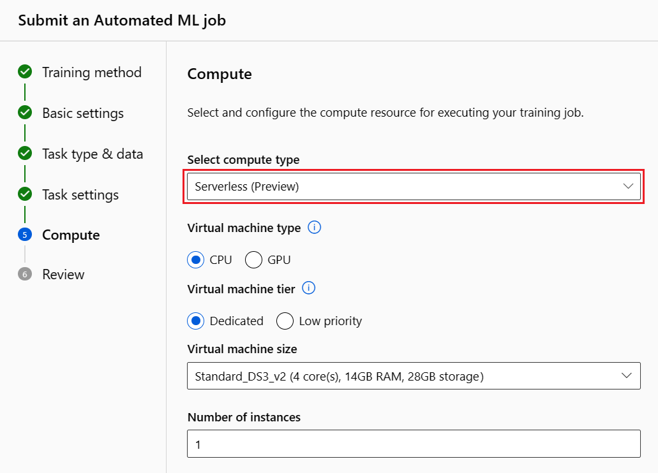Open the Select compute type dropdown
Image resolution: width=658 pixels, height=473 pixels.
pos(414,187)
